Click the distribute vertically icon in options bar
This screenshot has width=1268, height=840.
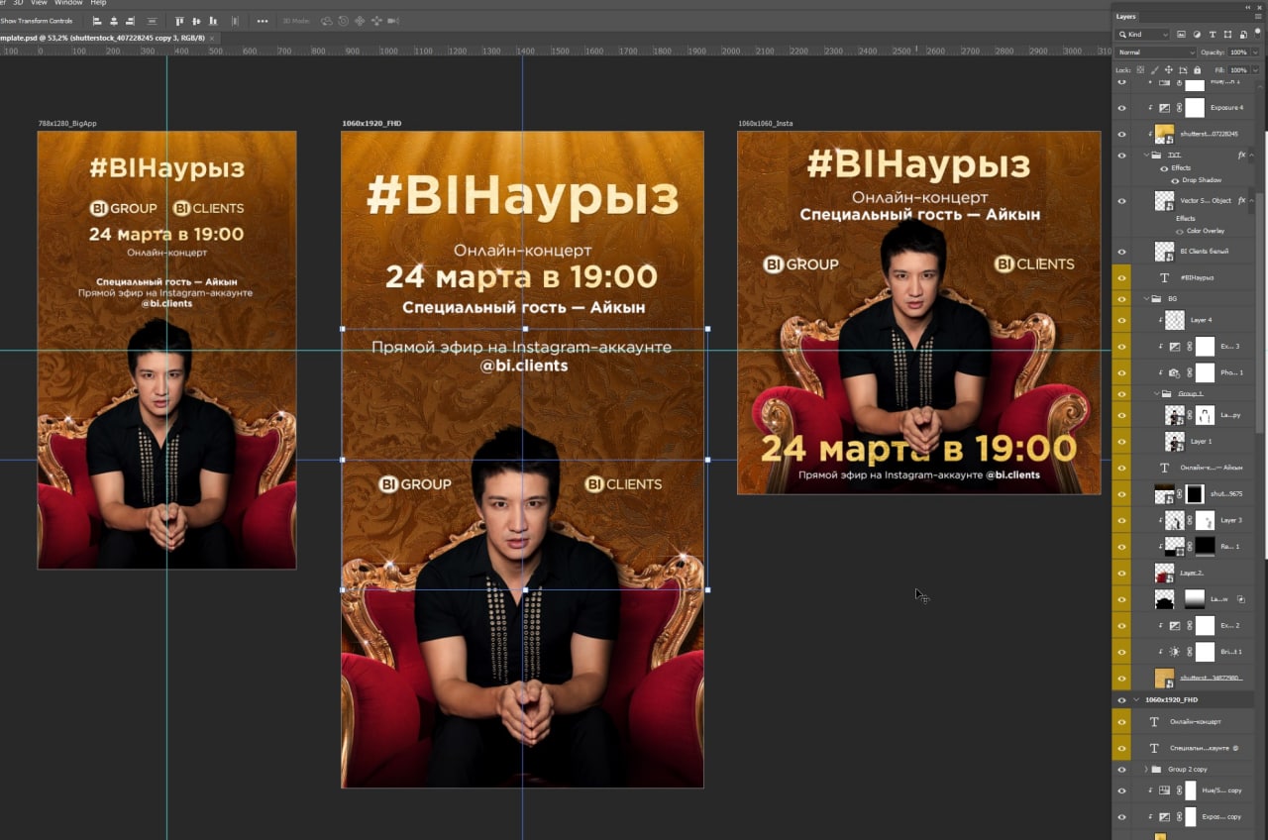pos(152,21)
